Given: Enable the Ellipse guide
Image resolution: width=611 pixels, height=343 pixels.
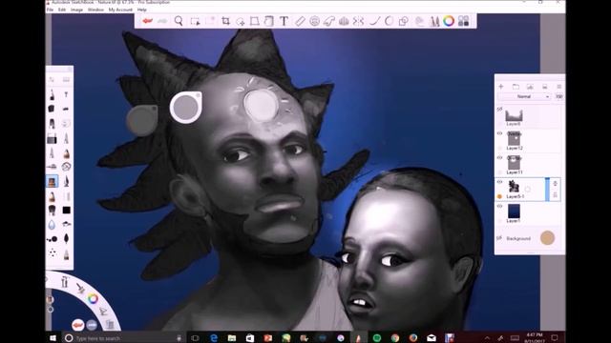Looking at the screenshot, I should point(314,21).
